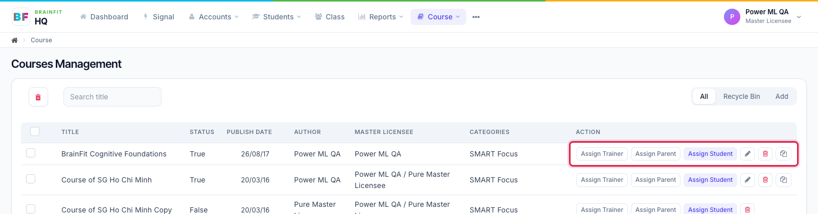The image size is (818, 214).
Task: Switch to the Recycle Bin tab
Action: pyautogui.click(x=741, y=96)
